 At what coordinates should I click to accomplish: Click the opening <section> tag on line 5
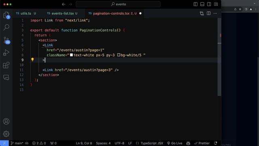click(48, 40)
